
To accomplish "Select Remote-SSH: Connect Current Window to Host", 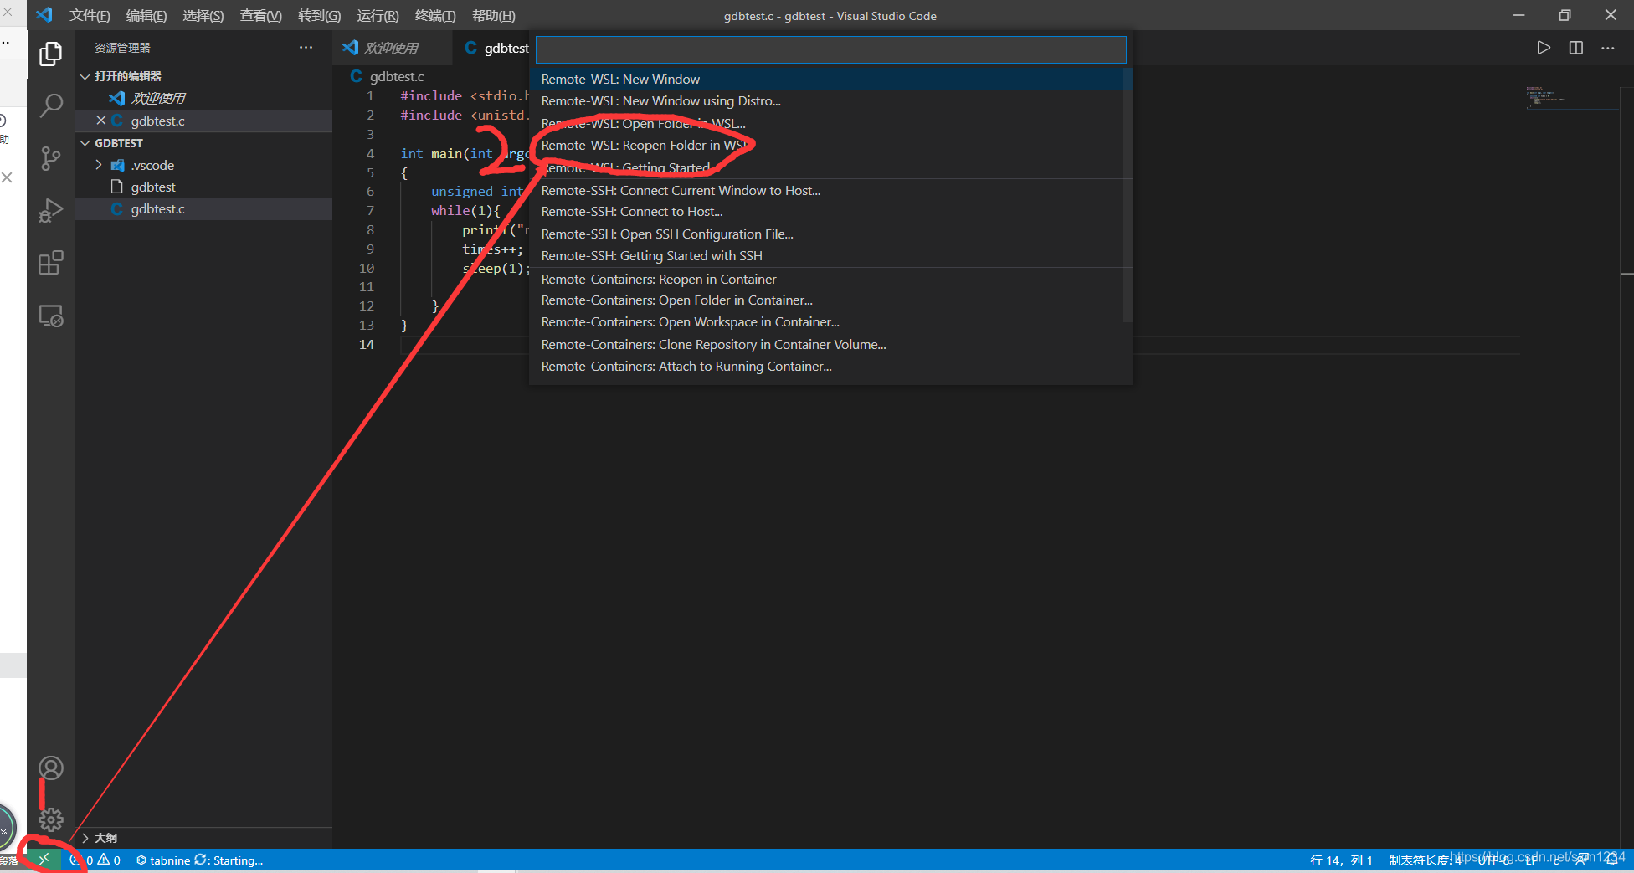I will click(x=830, y=190).
